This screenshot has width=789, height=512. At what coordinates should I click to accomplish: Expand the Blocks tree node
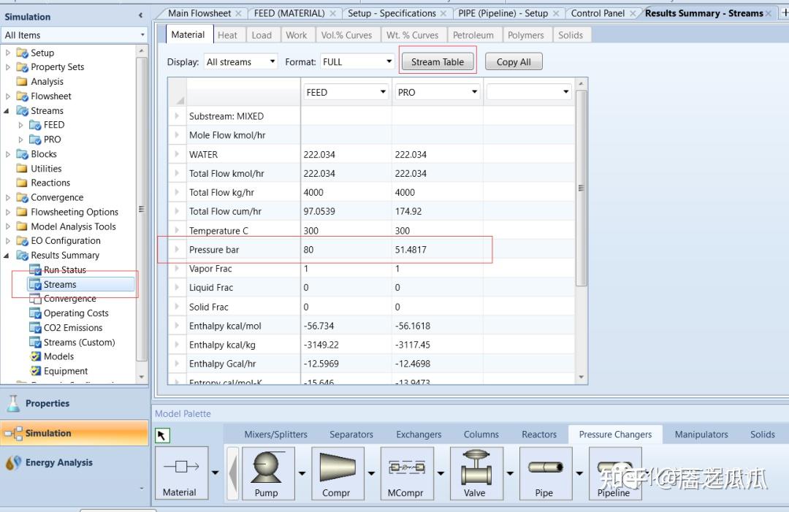pyautogui.click(x=8, y=154)
